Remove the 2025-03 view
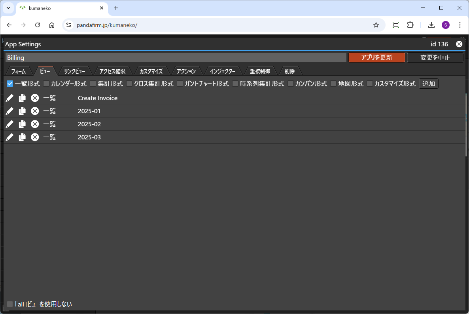 [35, 137]
